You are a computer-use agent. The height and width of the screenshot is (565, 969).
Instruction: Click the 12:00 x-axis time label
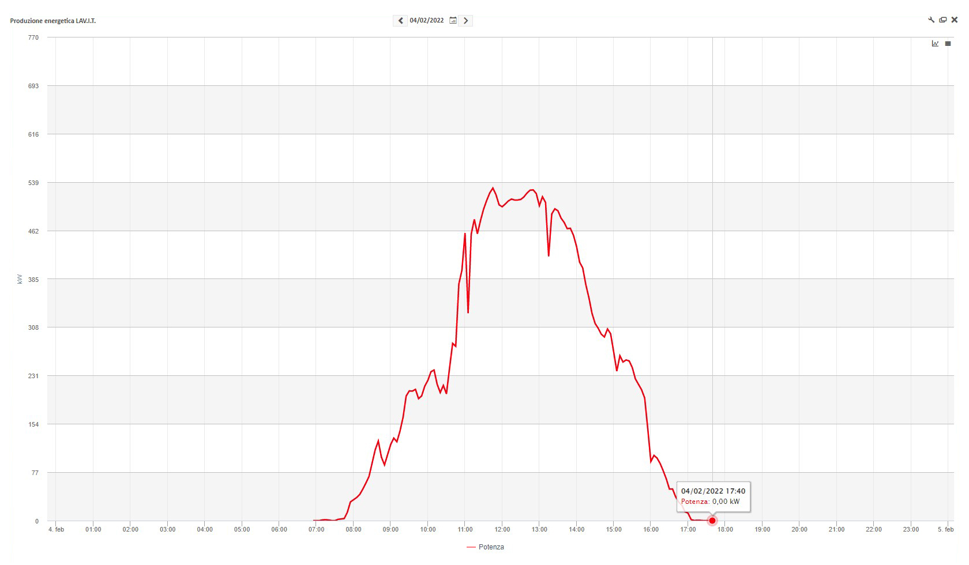[502, 529]
